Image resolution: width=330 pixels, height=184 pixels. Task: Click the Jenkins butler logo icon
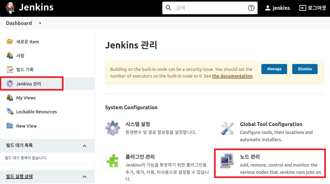click(10, 8)
